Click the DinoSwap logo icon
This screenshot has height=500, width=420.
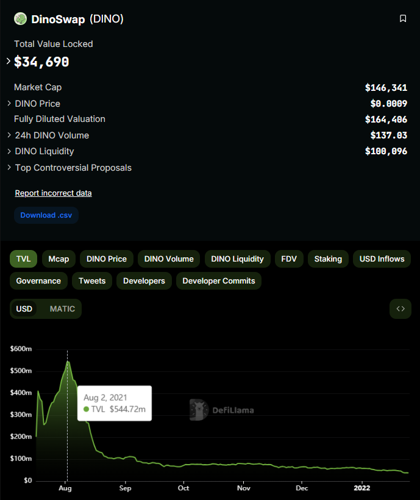point(20,19)
